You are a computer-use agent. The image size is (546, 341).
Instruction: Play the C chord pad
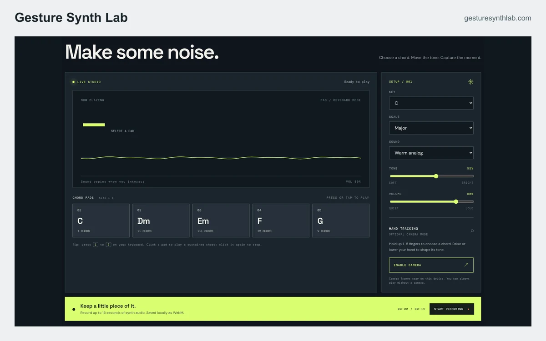pyautogui.click(x=101, y=221)
